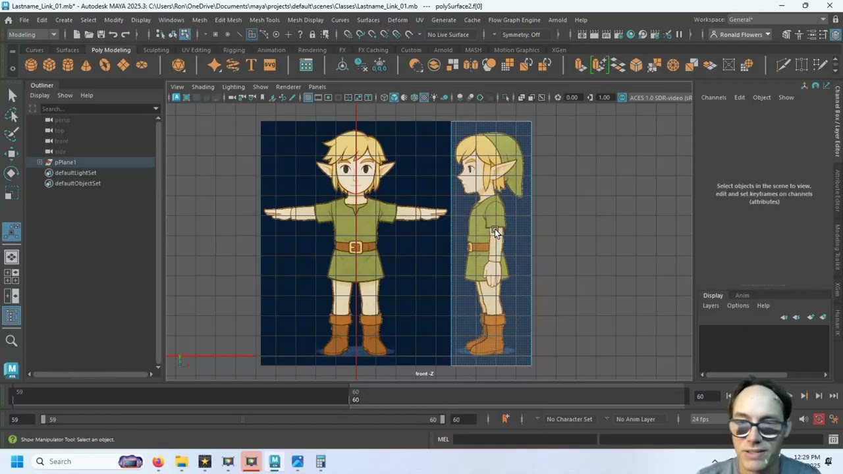Select the Multi-Cut knife tool shelf icon

[x=783, y=65]
